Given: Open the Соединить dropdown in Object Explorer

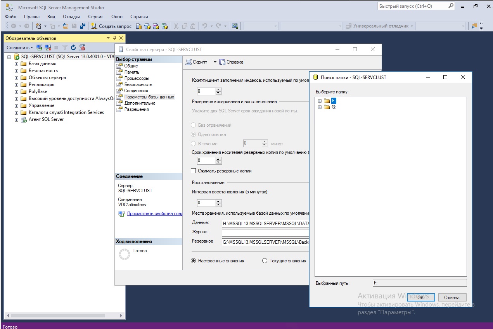Looking at the screenshot, I should click(x=19, y=47).
